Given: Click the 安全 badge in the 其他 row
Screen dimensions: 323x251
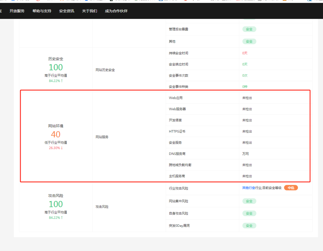Looking at the screenshot, I should 249,42.
